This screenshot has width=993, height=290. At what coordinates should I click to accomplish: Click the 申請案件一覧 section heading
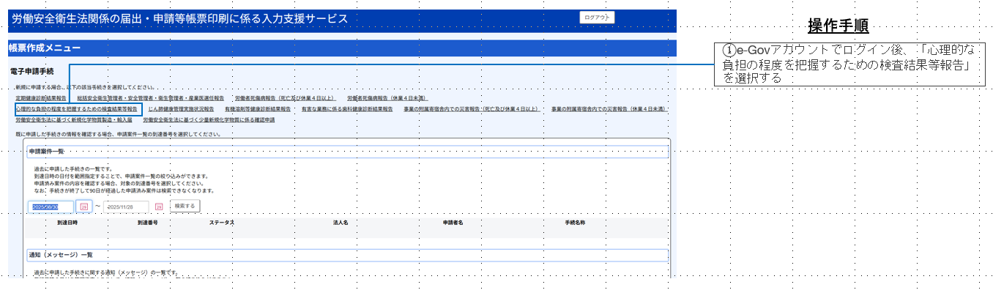tap(46, 152)
